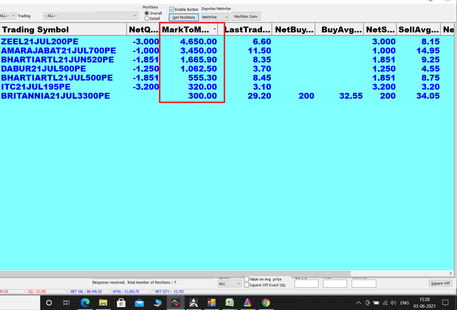Open the MarkToM column header dropdown arrow
The height and width of the screenshot is (310, 457).
pyautogui.click(x=215, y=29)
